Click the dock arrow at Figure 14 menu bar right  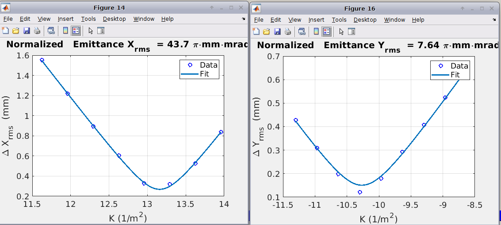pyautogui.click(x=244, y=19)
